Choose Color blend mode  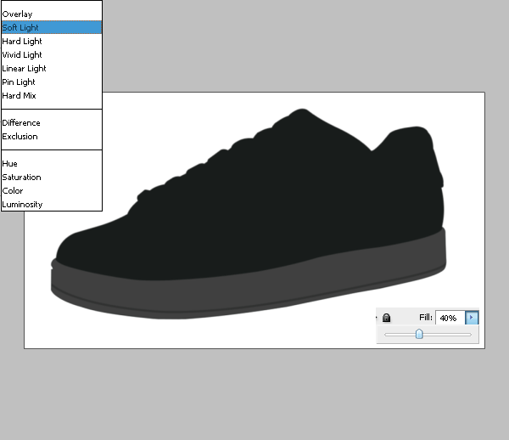(52, 191)
